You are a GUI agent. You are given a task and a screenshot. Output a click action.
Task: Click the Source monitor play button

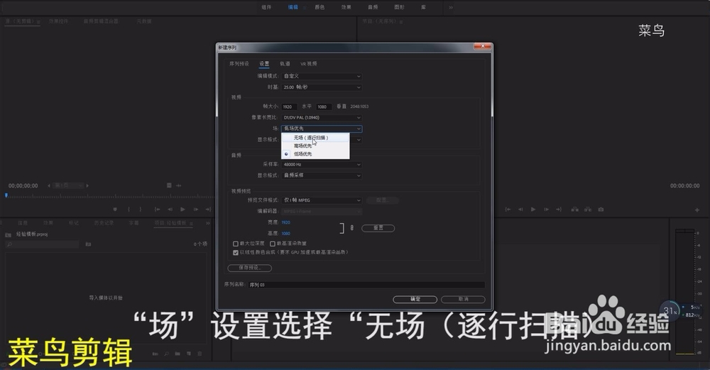(x=182, y=210)
